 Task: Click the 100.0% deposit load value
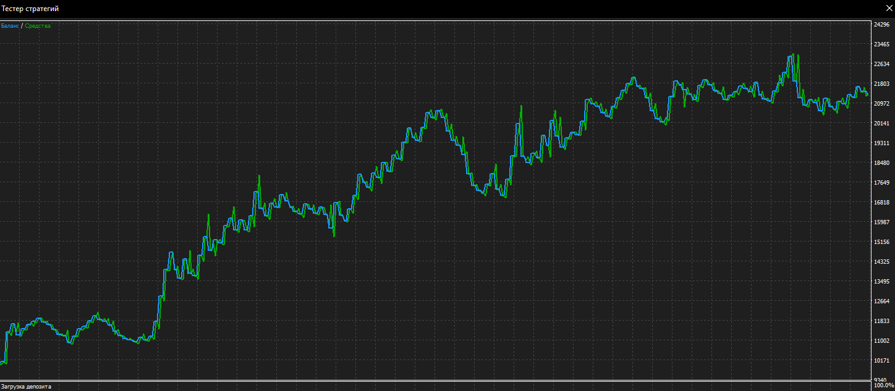(884, 386)
